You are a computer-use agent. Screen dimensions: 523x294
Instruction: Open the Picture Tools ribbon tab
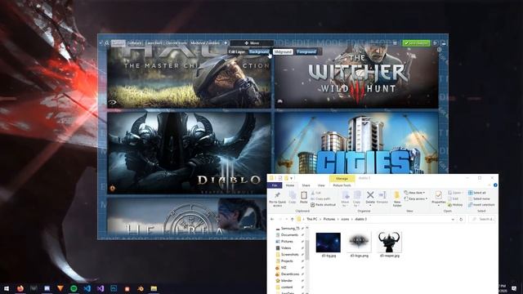342,185
